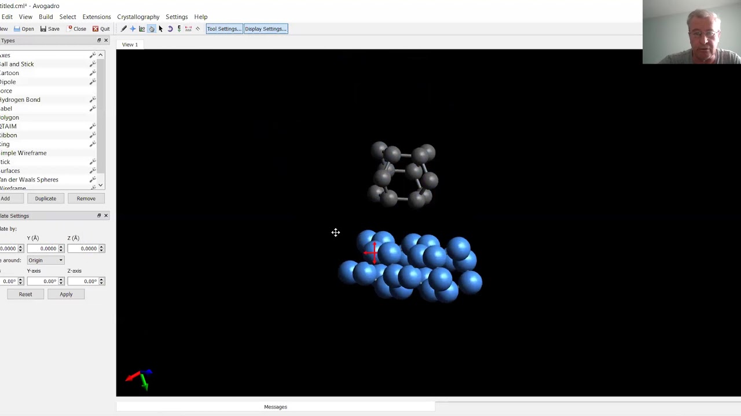Image resolution: width=741 pixels, height=416 pixels.
Task: Open settings wrench for Stick
Action: [x=92, y=162]
